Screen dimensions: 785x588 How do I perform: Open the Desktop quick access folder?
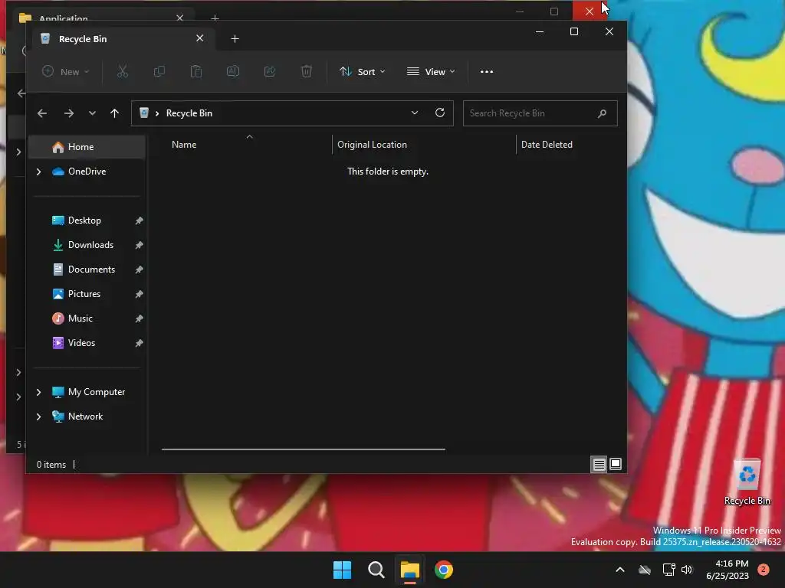(84, 220)
